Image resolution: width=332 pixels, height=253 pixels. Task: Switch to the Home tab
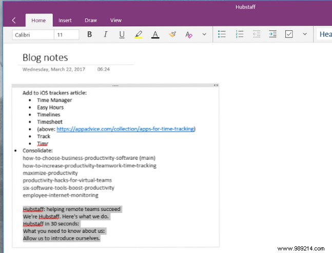tap(38, 20)
